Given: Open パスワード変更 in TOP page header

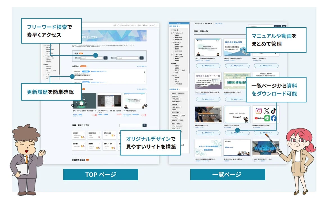Looking at the screenshot, I should (141, 25).
